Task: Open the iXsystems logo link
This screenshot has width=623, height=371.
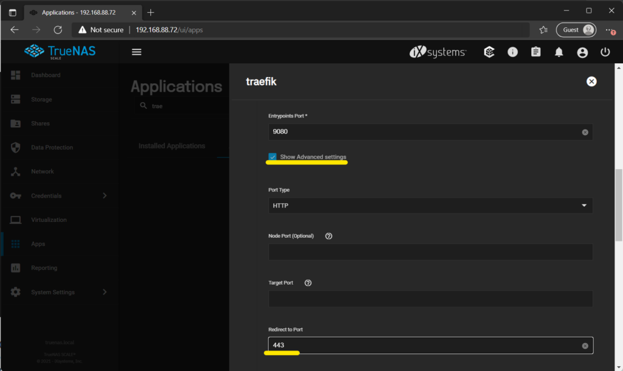Action: 438,52
